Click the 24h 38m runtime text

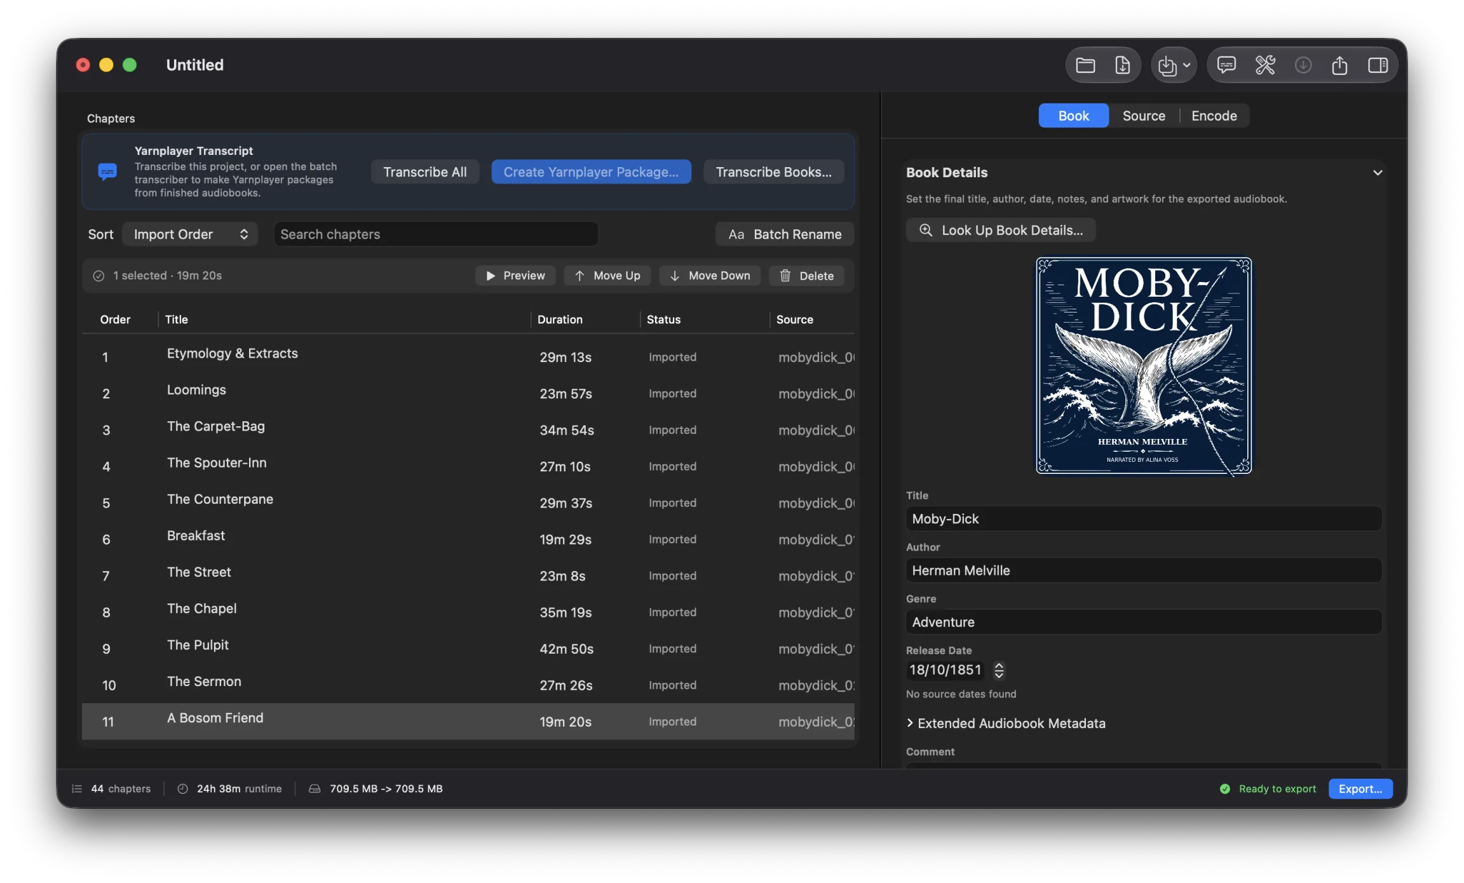coord(239,788)
